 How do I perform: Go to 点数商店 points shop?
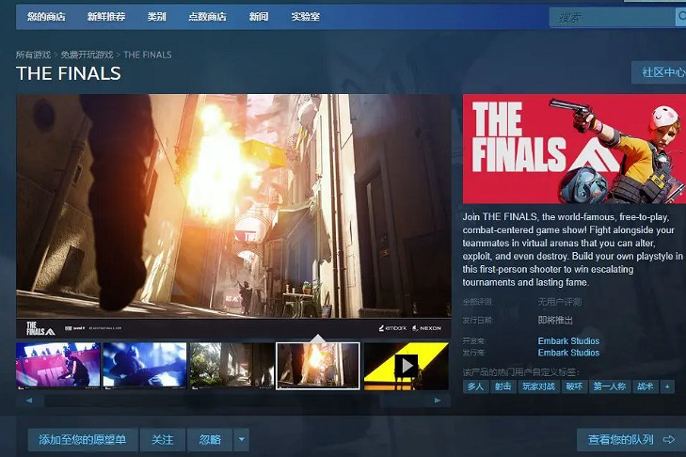click(x=207, y=17)
